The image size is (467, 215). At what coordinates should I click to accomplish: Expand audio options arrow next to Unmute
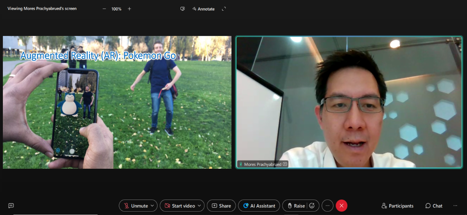coord(153,206)
